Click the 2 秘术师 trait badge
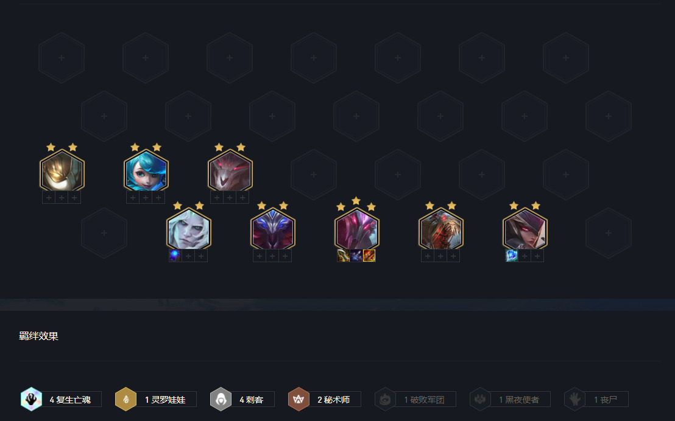This screenshot has width=675, height=421. (x=324, y=400)
